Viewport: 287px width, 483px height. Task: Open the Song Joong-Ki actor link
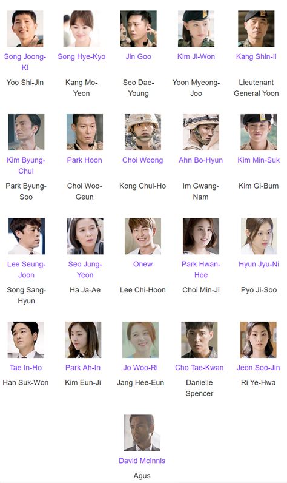click(25, 62)
